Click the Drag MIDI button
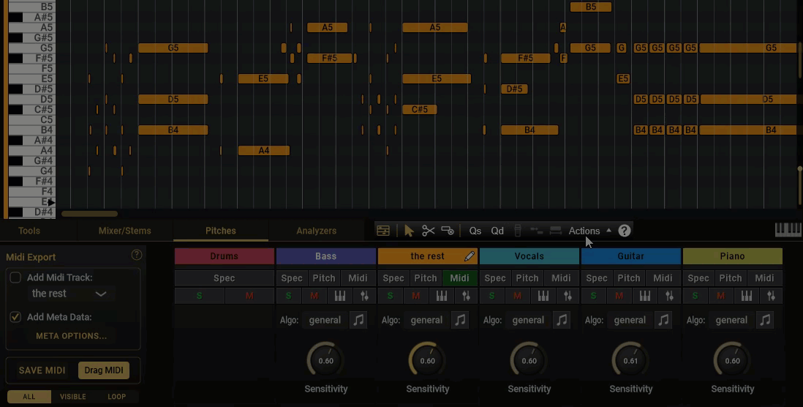 pos(103,370)
